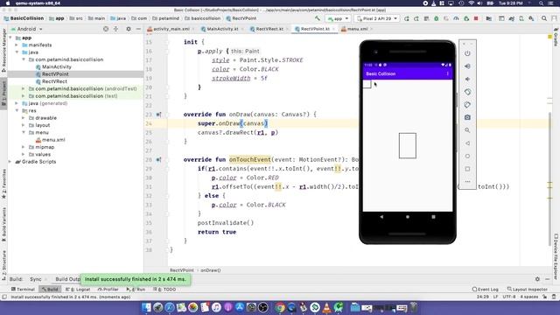Toggle Resource Manager tool window

point(3,51)
